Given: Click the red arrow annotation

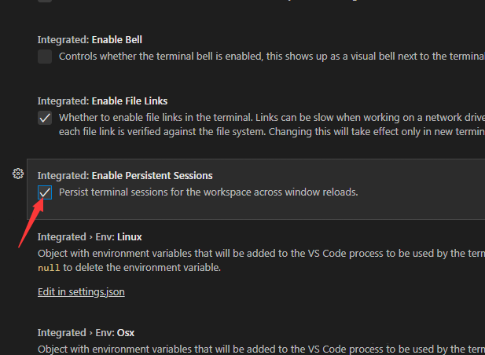Looking at the screenshot, I should (30, 223).
